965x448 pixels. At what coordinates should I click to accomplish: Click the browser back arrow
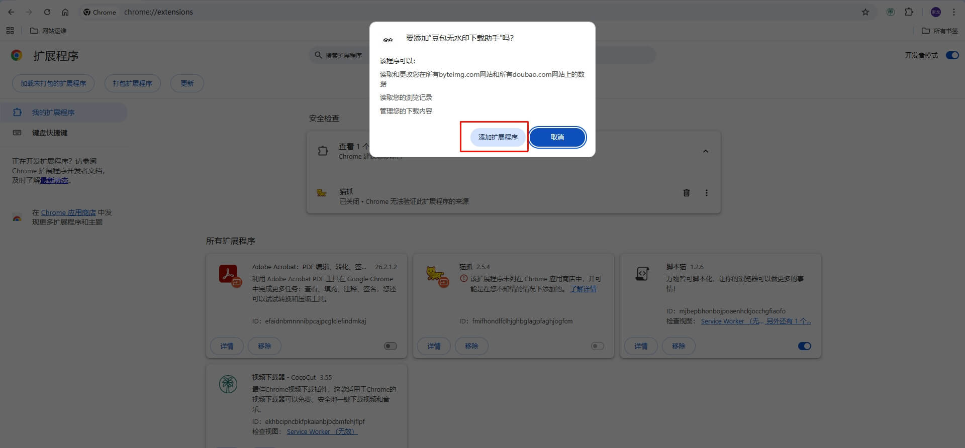tap(11, 12)
